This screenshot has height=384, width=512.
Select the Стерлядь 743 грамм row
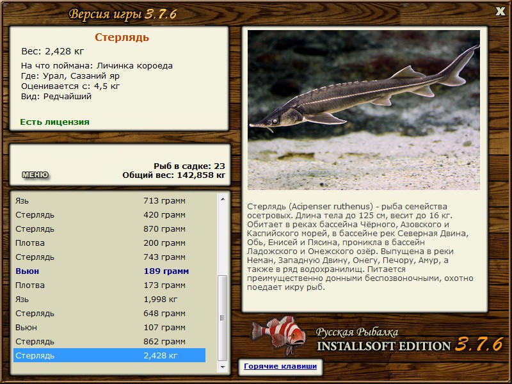tap(109, 257)
